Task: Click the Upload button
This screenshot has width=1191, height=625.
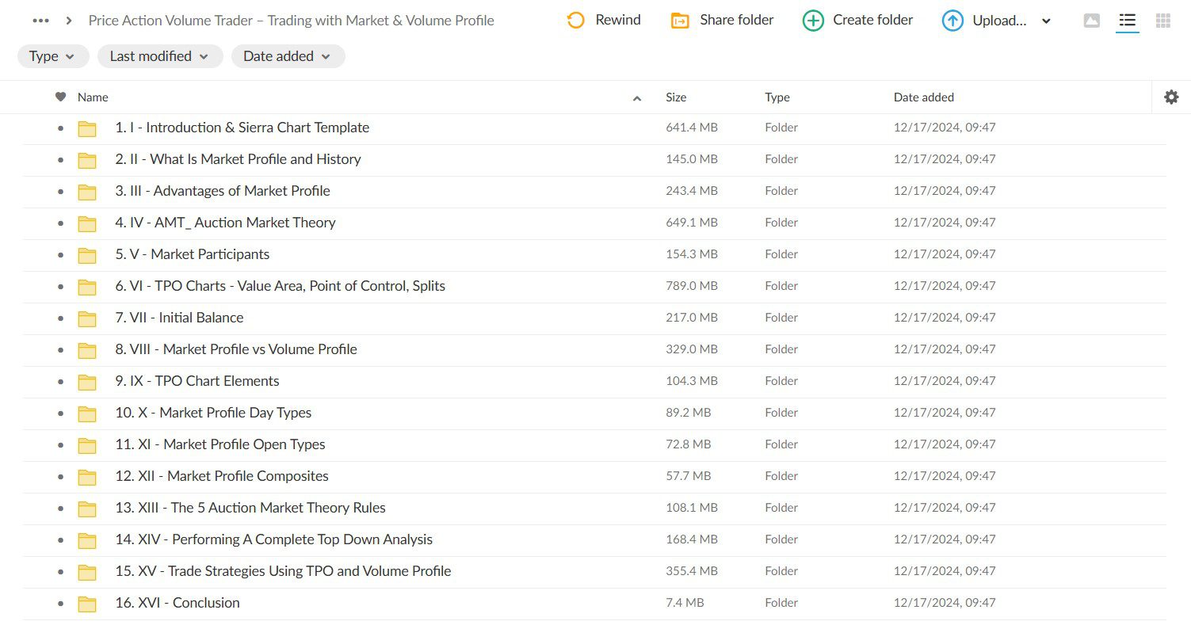Action: pyautogui.click(x=984, y=21)
